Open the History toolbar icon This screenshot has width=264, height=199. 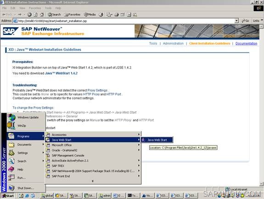[101, 15]
